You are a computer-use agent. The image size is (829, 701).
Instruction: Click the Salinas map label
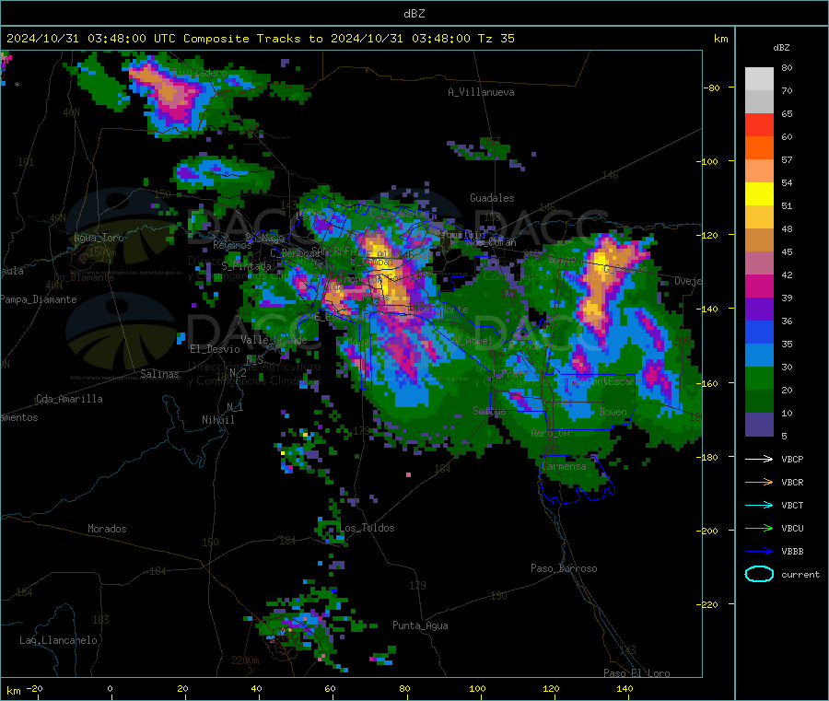coord(159,374)
